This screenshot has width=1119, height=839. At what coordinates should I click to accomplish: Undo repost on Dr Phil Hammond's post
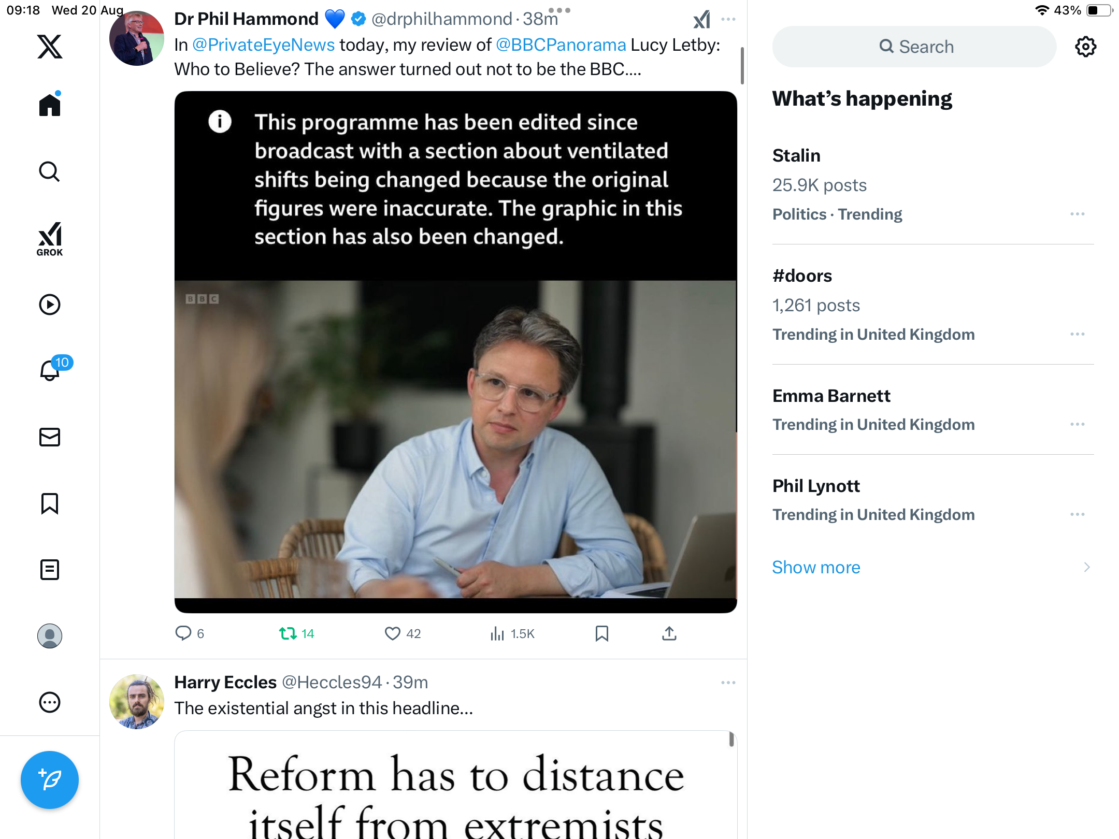click(x=288, y=633)
